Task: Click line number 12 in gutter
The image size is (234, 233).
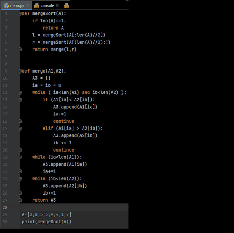Action: (x=5, y=92)
